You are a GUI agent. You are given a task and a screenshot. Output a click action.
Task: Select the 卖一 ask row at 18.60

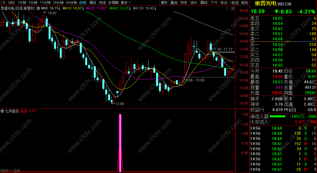[283, 39]
